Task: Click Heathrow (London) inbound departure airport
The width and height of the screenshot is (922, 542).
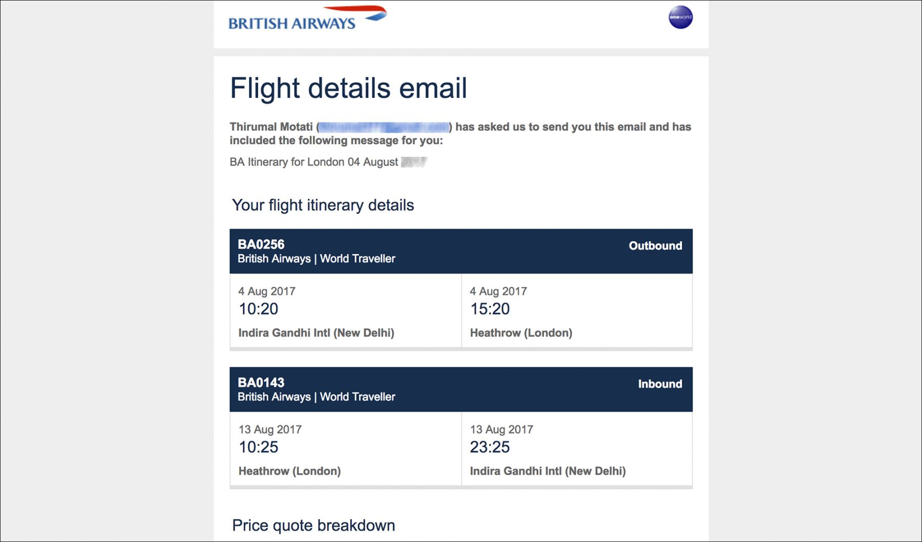Action: (289, 471)
